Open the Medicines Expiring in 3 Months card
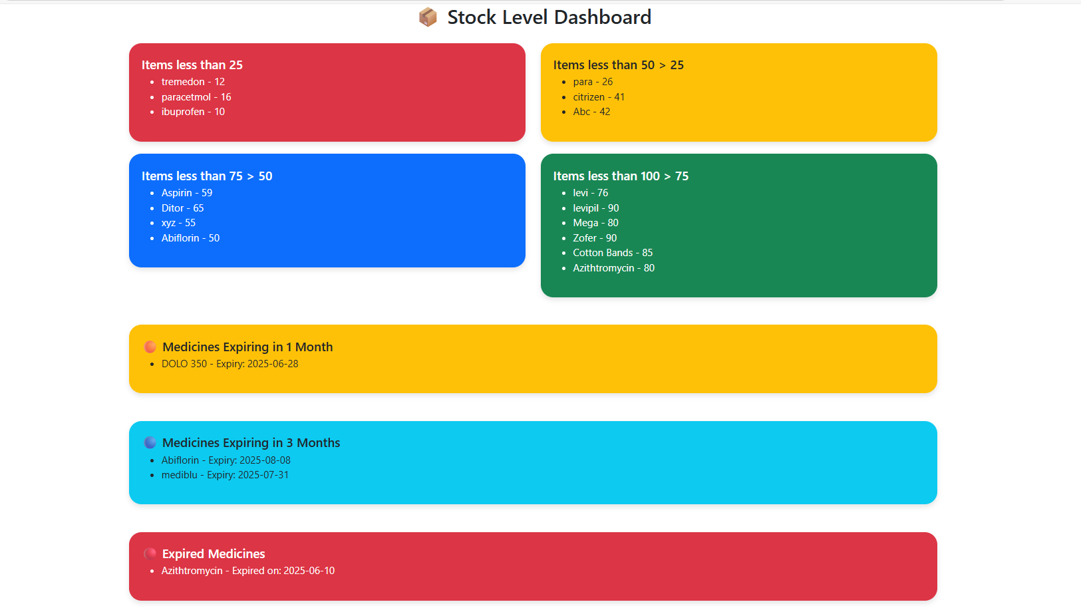Viewport: 1081px width, 616px height. pos(532,462)
